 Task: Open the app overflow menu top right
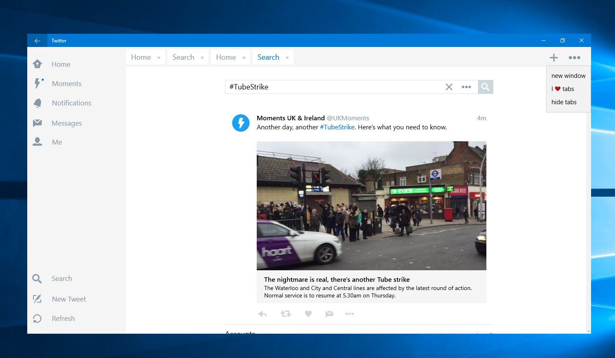point(575,57)
